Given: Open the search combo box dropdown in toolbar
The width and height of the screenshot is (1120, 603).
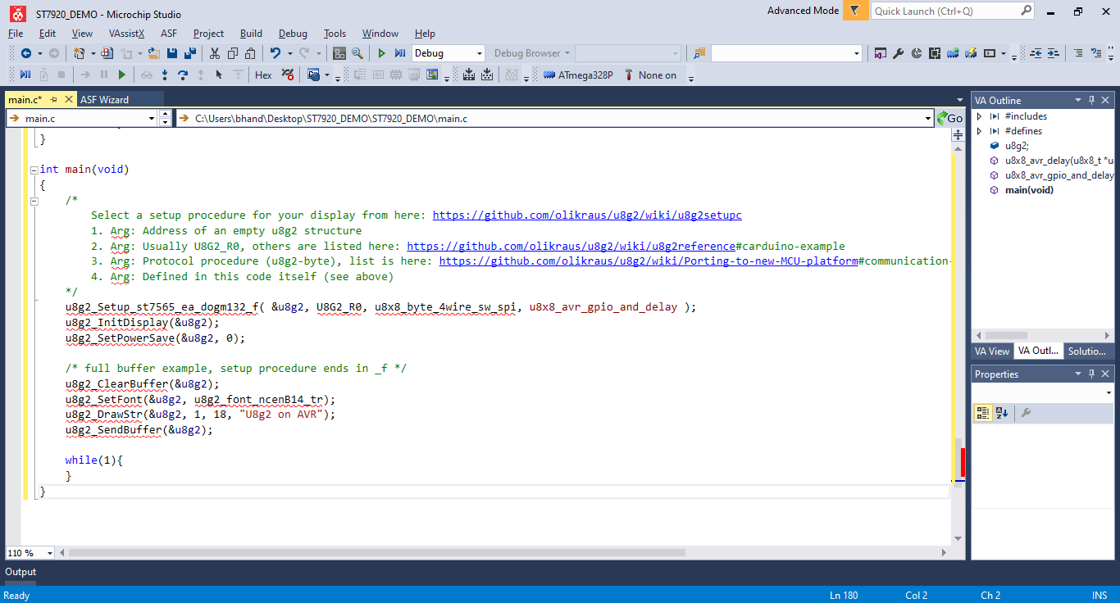Looking at the screenshot, I should coord(858,53).
